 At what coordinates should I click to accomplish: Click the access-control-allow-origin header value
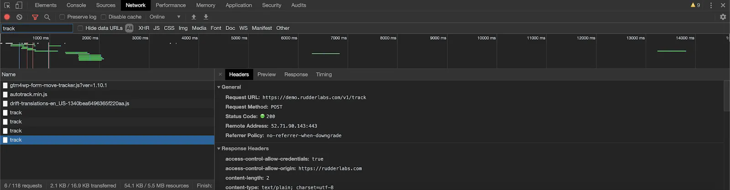pyautogui.click(x=330, y=169)
